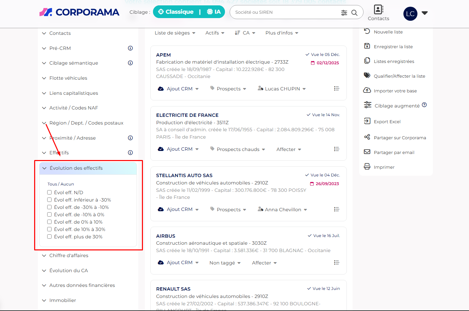The height and width of the screenshot is (311, 469).
Task: Open Liste de sièges dropdown
Action: click(175, 33)
